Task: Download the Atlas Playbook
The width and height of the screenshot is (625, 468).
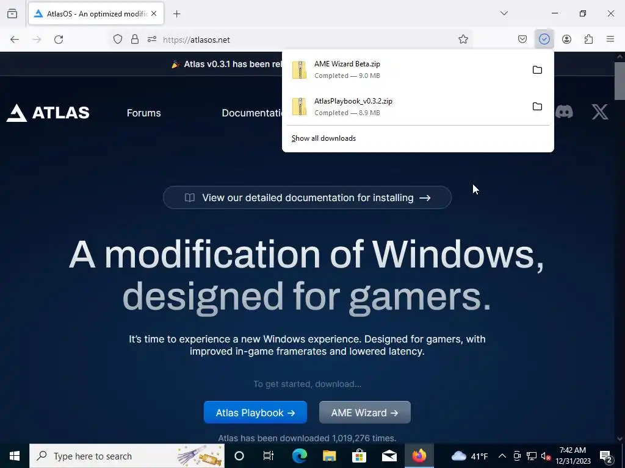Action: coord(256,413)
